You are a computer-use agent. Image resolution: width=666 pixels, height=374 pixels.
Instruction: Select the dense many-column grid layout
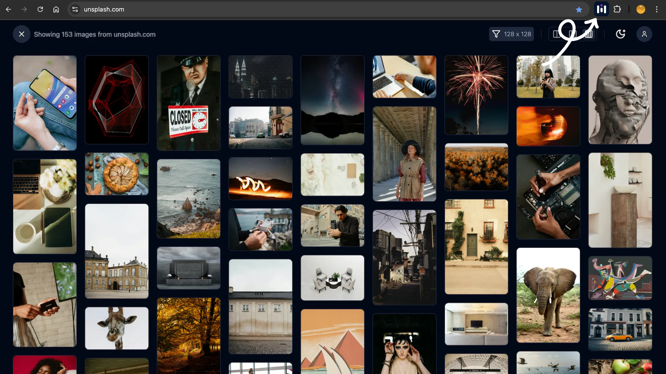[x=589, y=34]
